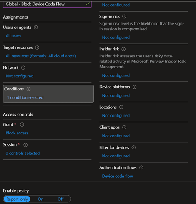
Task: Configure Client apps Not configured link
Action: pyautogui.click(x=116, y=136)
